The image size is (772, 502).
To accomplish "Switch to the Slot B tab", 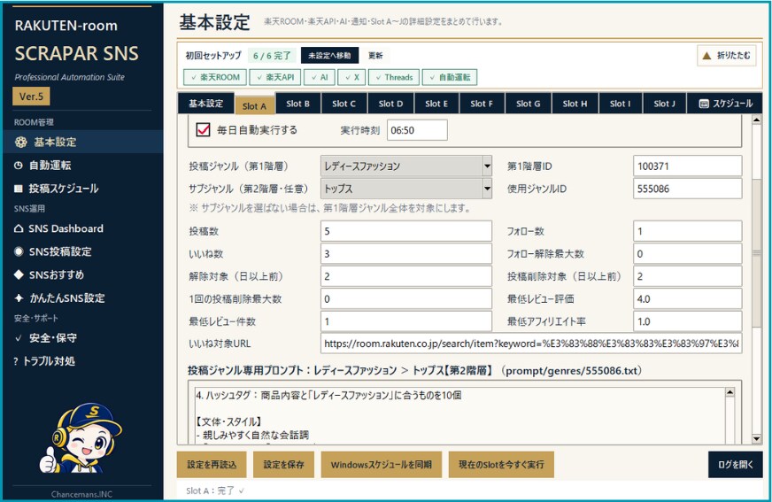I will click(297, 104).
